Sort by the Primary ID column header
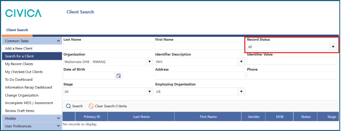 [x=92, y=116]
